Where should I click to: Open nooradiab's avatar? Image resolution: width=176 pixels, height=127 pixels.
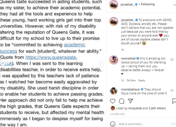click(114, 60)
